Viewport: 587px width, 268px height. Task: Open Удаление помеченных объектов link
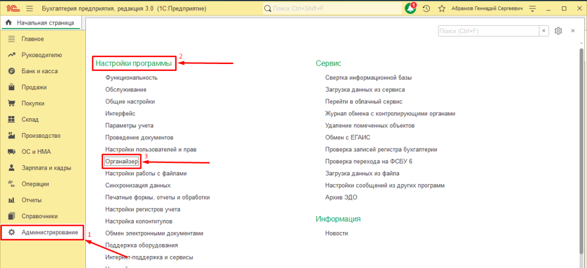coord(370,125)
